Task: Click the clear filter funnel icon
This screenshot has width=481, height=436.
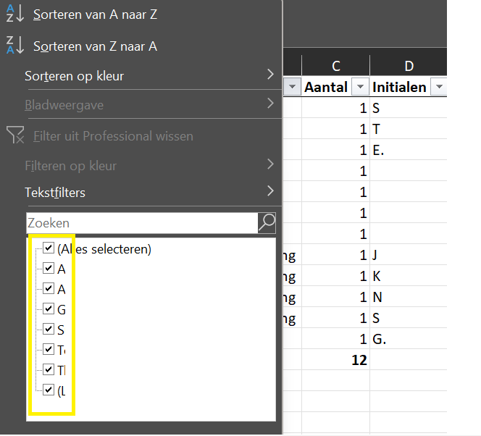Action: 15,135
